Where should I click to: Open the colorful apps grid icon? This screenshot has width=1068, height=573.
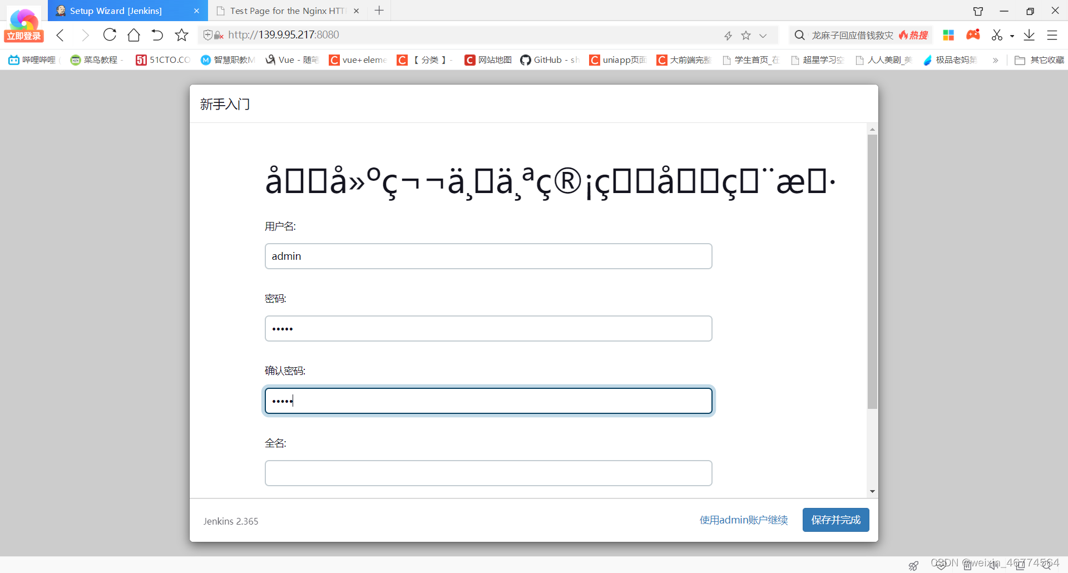(x=948, y=35)
